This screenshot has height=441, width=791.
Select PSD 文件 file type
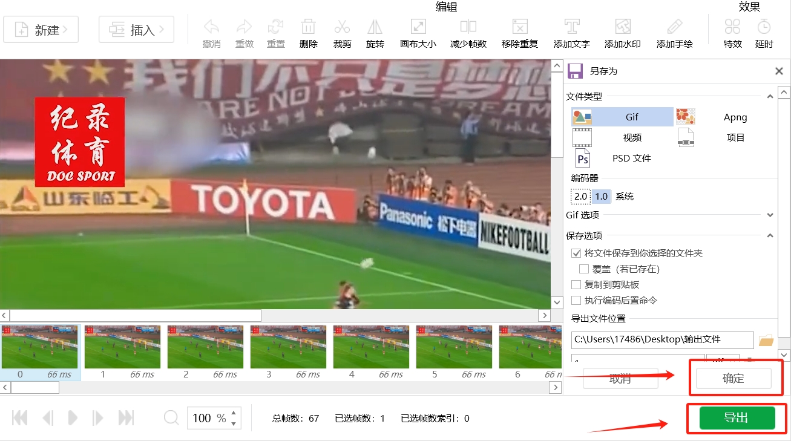click(x=622, y=158)
